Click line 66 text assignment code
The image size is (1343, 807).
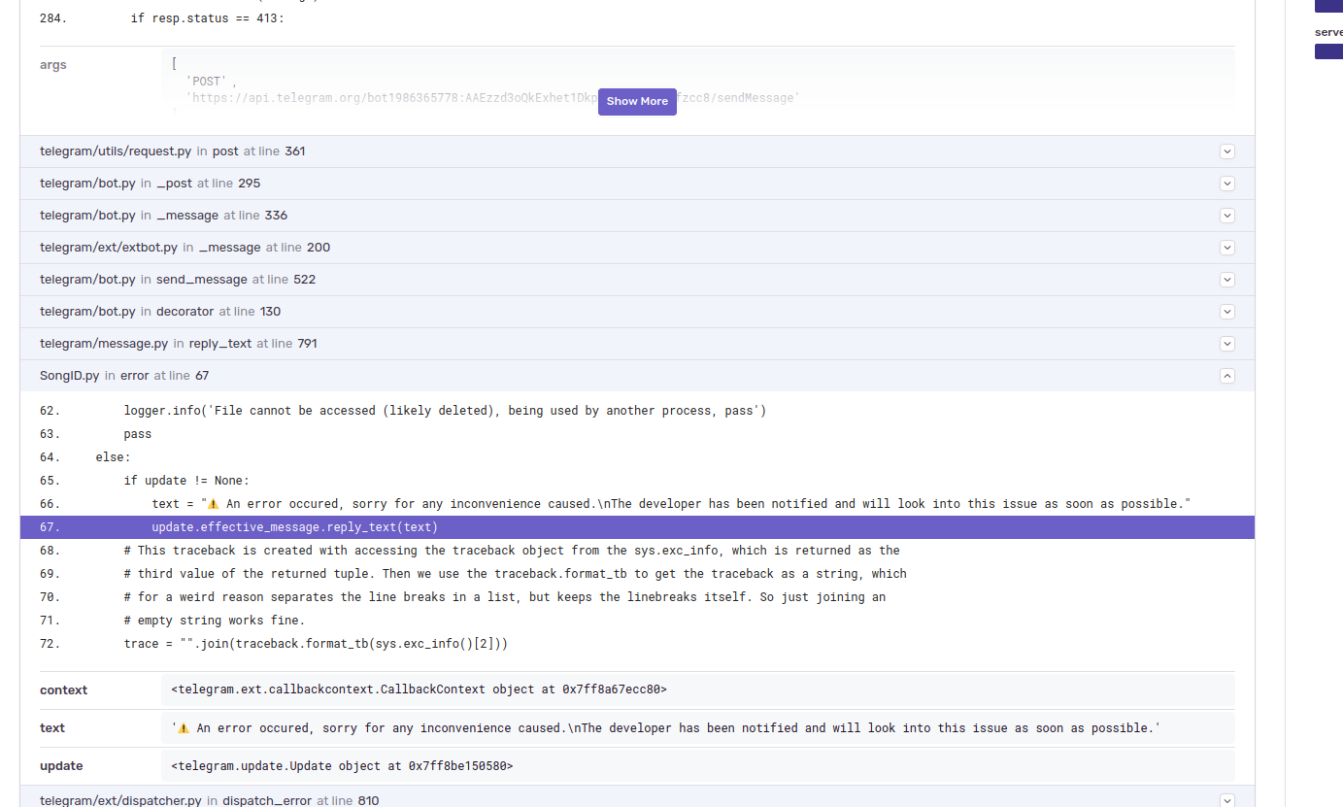tap(671, 504)
